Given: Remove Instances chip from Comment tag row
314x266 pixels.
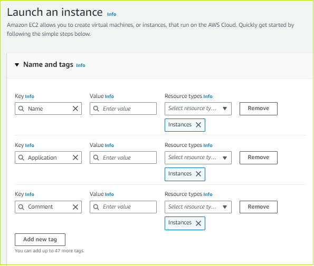Looking at the screenshot, I should (198, 223).
